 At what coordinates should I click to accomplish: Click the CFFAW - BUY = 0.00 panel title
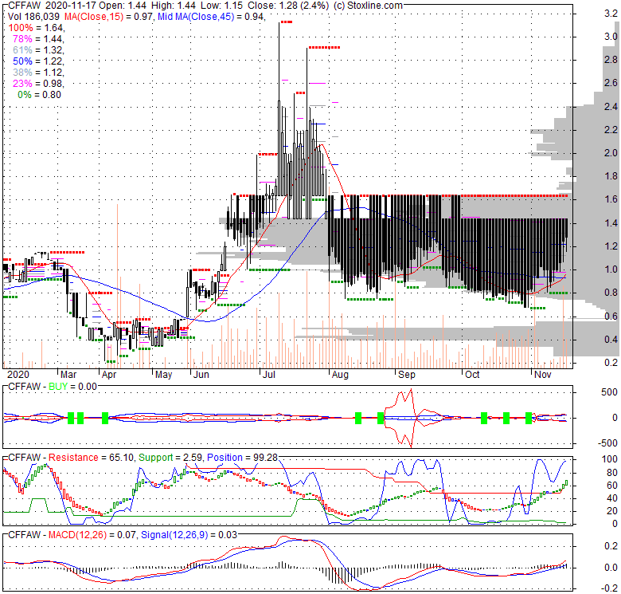click(x=53, y=387)
